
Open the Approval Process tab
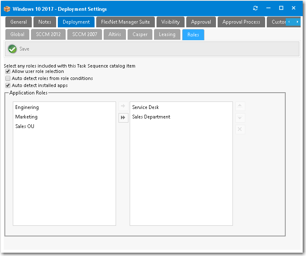point(241,22)
